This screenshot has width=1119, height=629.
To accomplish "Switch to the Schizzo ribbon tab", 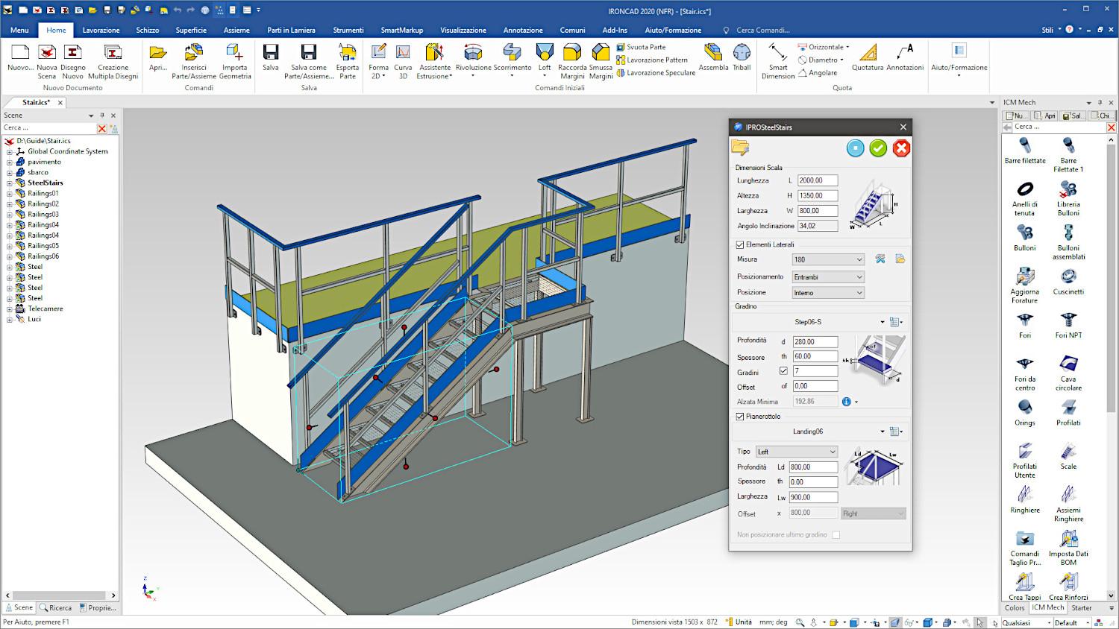I will [147, 30].
